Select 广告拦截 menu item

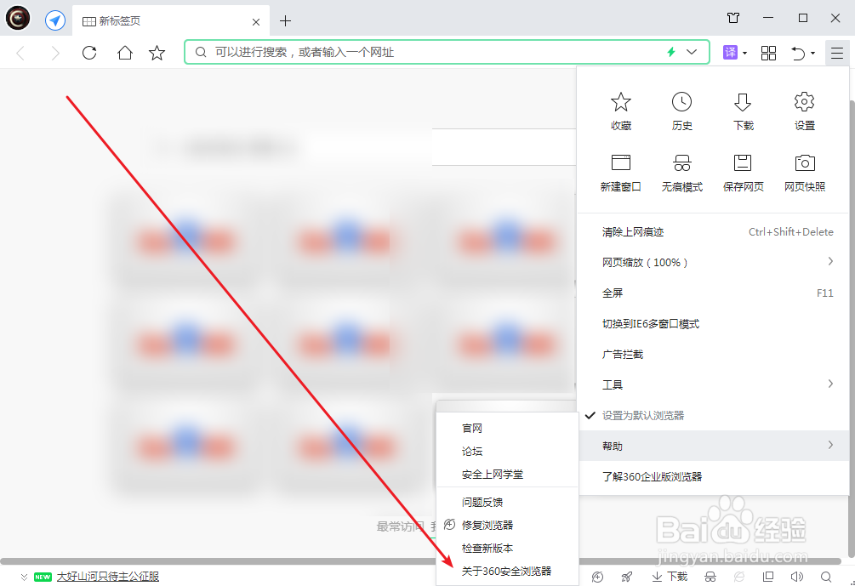(x=713, y=355)
